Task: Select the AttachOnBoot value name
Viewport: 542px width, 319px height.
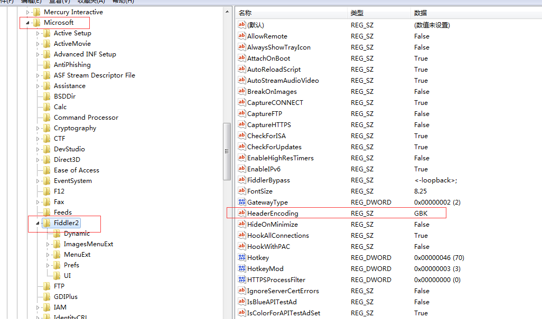Action: coord(268,59)
